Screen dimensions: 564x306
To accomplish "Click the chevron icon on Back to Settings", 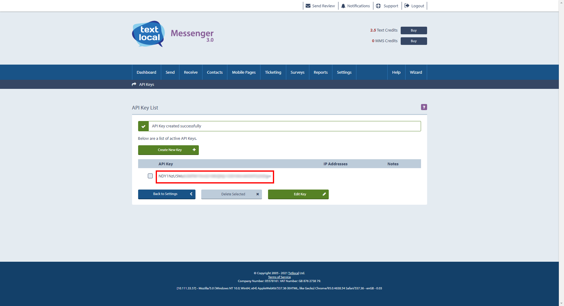I will point(191,194).
